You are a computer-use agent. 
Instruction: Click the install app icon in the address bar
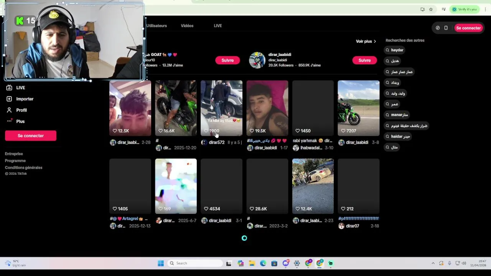pos(422,9)
